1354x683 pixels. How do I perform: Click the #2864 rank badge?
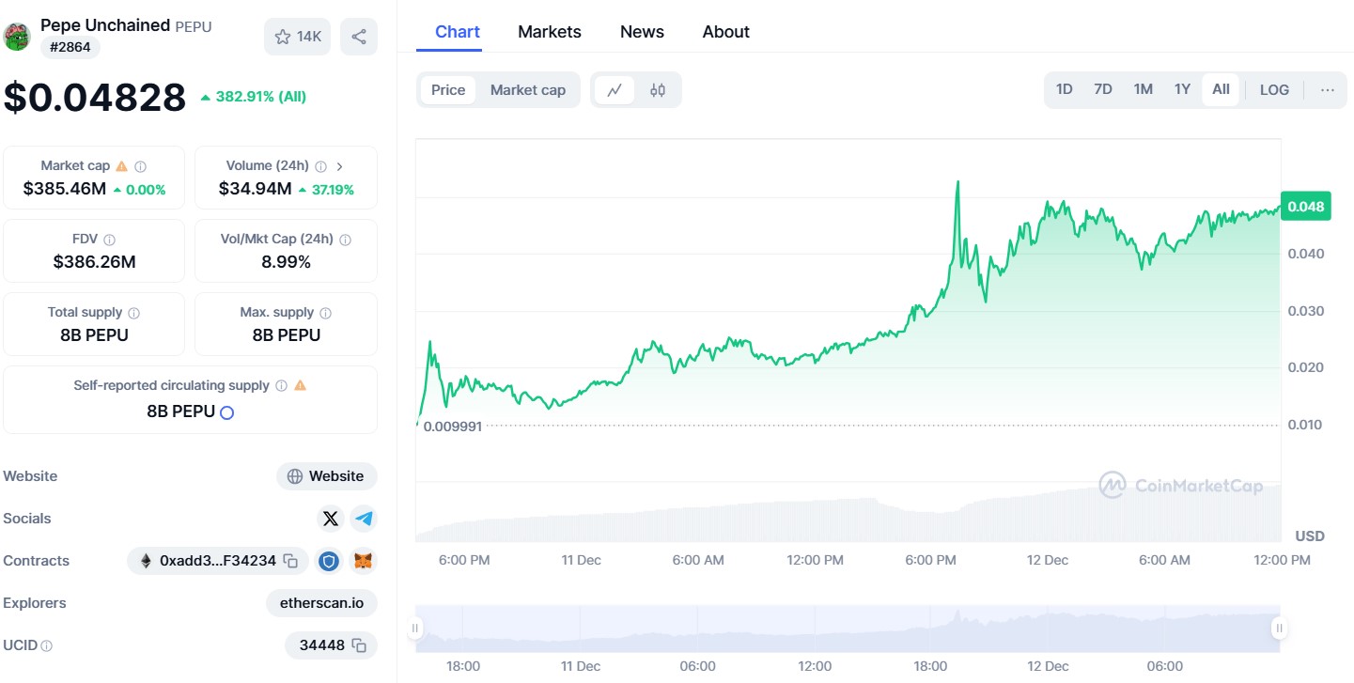[x=70, y=47]
